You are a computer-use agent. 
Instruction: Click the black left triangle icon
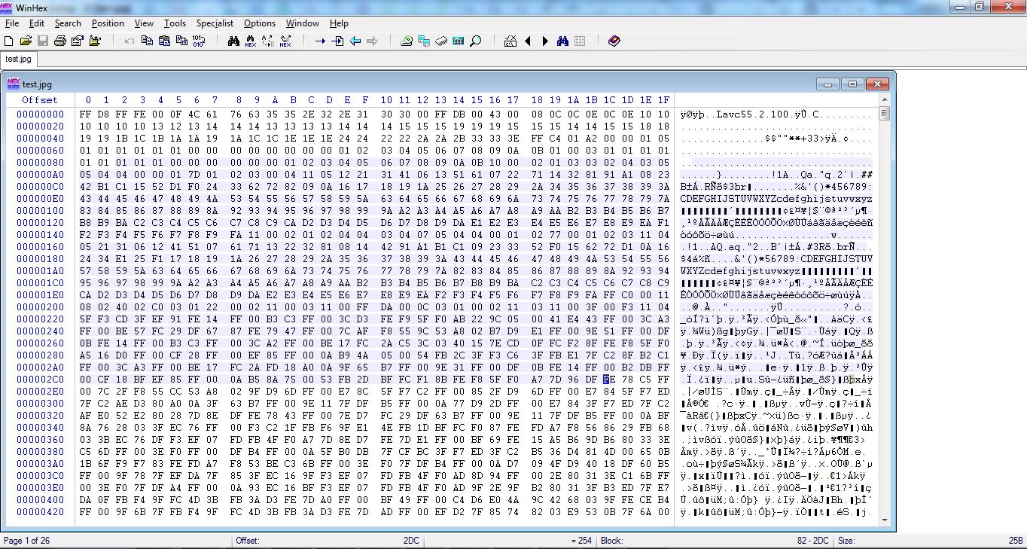point(528,41)
